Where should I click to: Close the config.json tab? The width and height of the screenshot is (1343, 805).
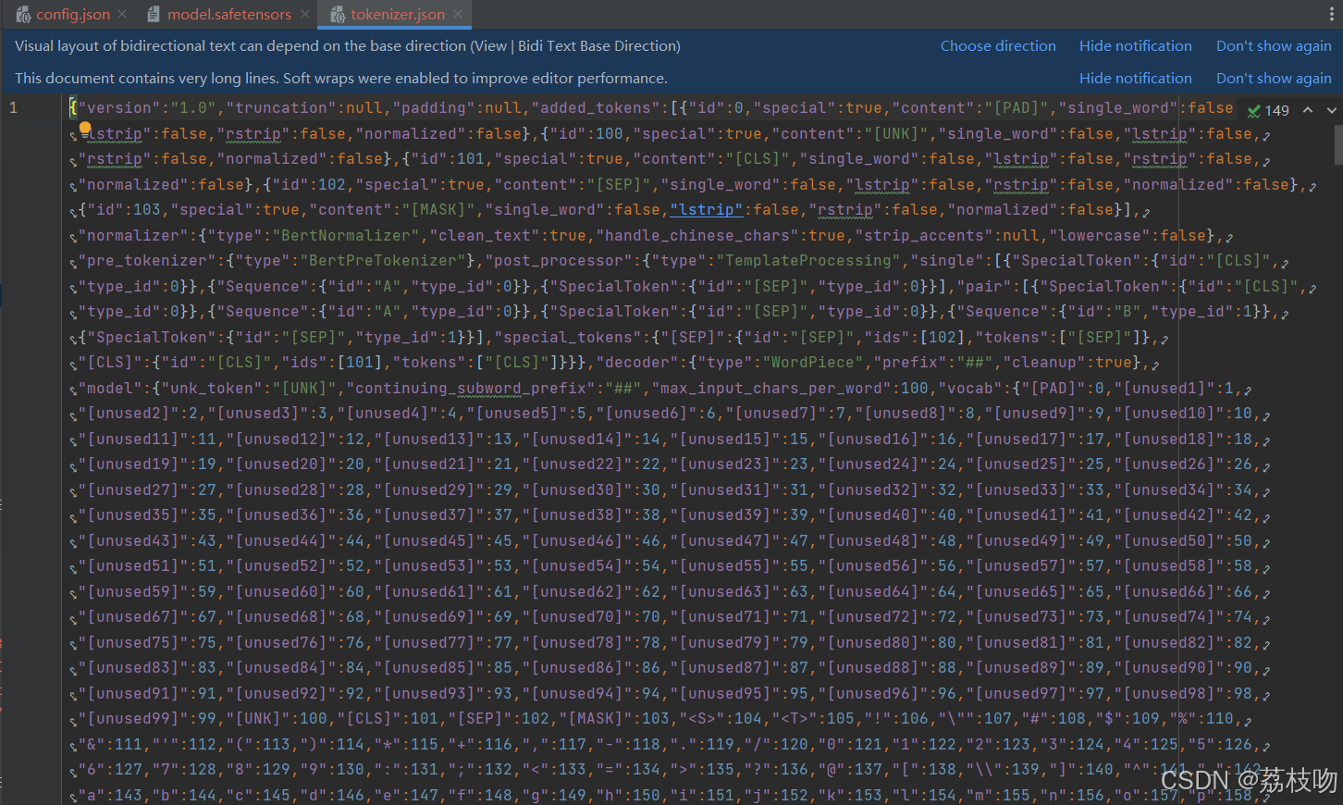123,14
